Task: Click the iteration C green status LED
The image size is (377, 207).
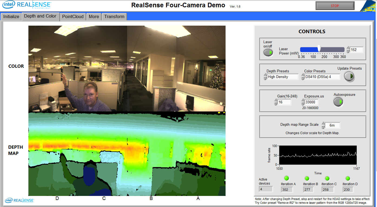Action: coord(327,178)
